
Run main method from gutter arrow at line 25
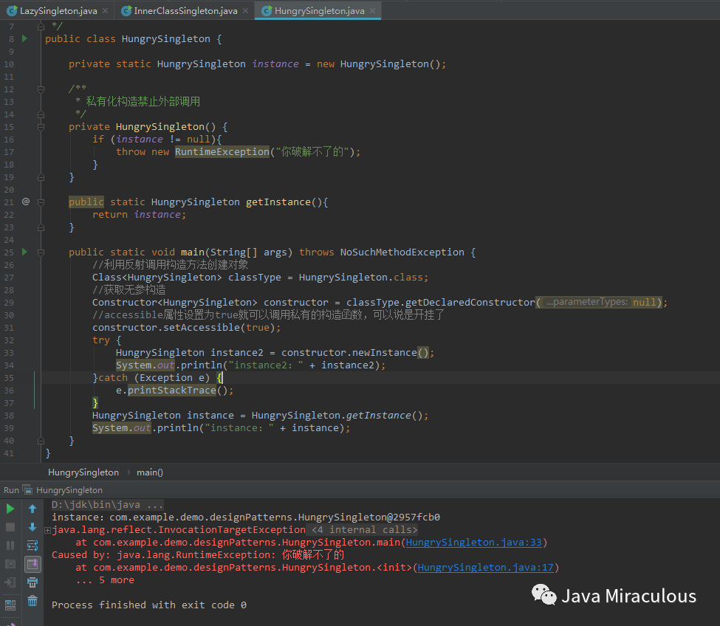pos(25,252)
